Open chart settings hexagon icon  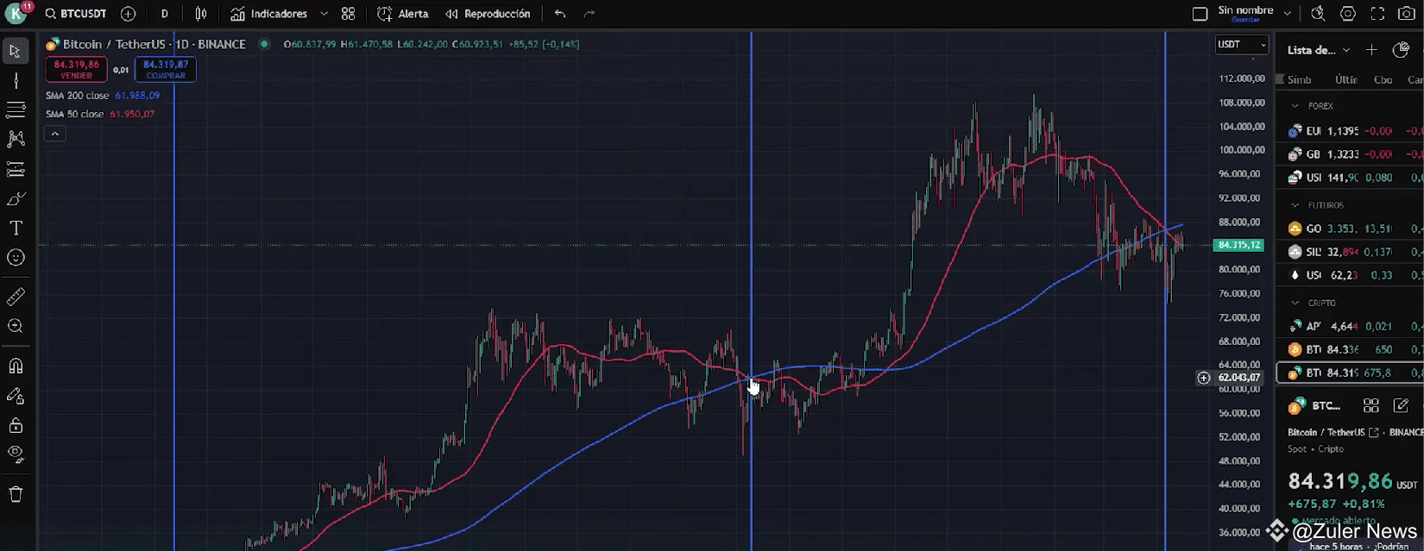tap(1347, 14)
